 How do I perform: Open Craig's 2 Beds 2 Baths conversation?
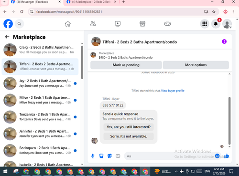41,50
